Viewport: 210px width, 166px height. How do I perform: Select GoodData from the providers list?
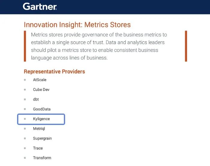[x=42, y=109]
